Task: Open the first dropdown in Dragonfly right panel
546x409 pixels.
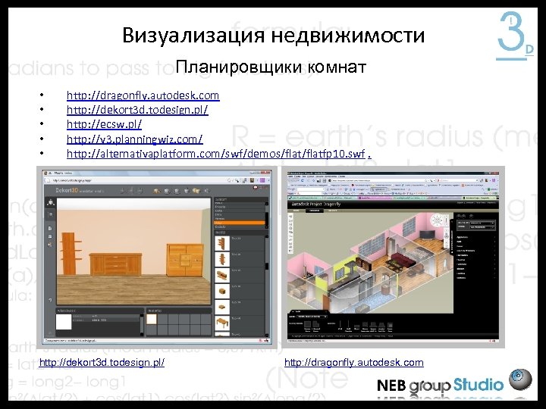Action: point(482,223)
